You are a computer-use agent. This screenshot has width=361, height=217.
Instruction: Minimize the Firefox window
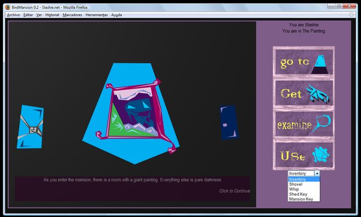coord(331,6)
